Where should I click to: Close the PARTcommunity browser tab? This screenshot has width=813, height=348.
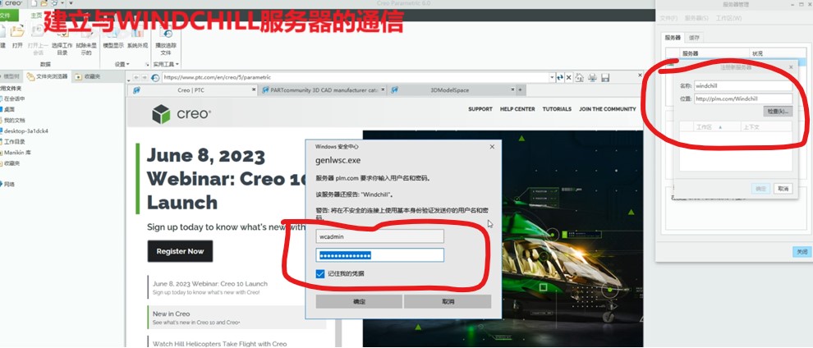click(x=383, y=89)
